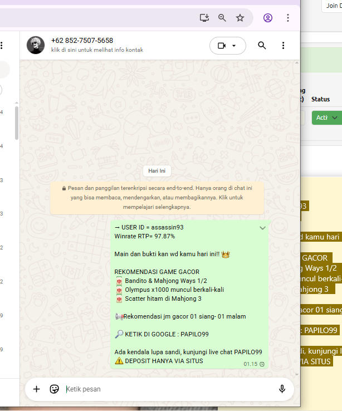Screen dimensions: 342x411
Task: Click the 'Olympus x1000 muncul berkali-kali' line
Action: [169, 290]
